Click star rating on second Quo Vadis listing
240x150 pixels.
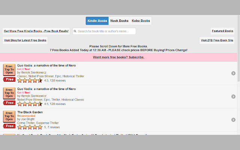point(30,104)
